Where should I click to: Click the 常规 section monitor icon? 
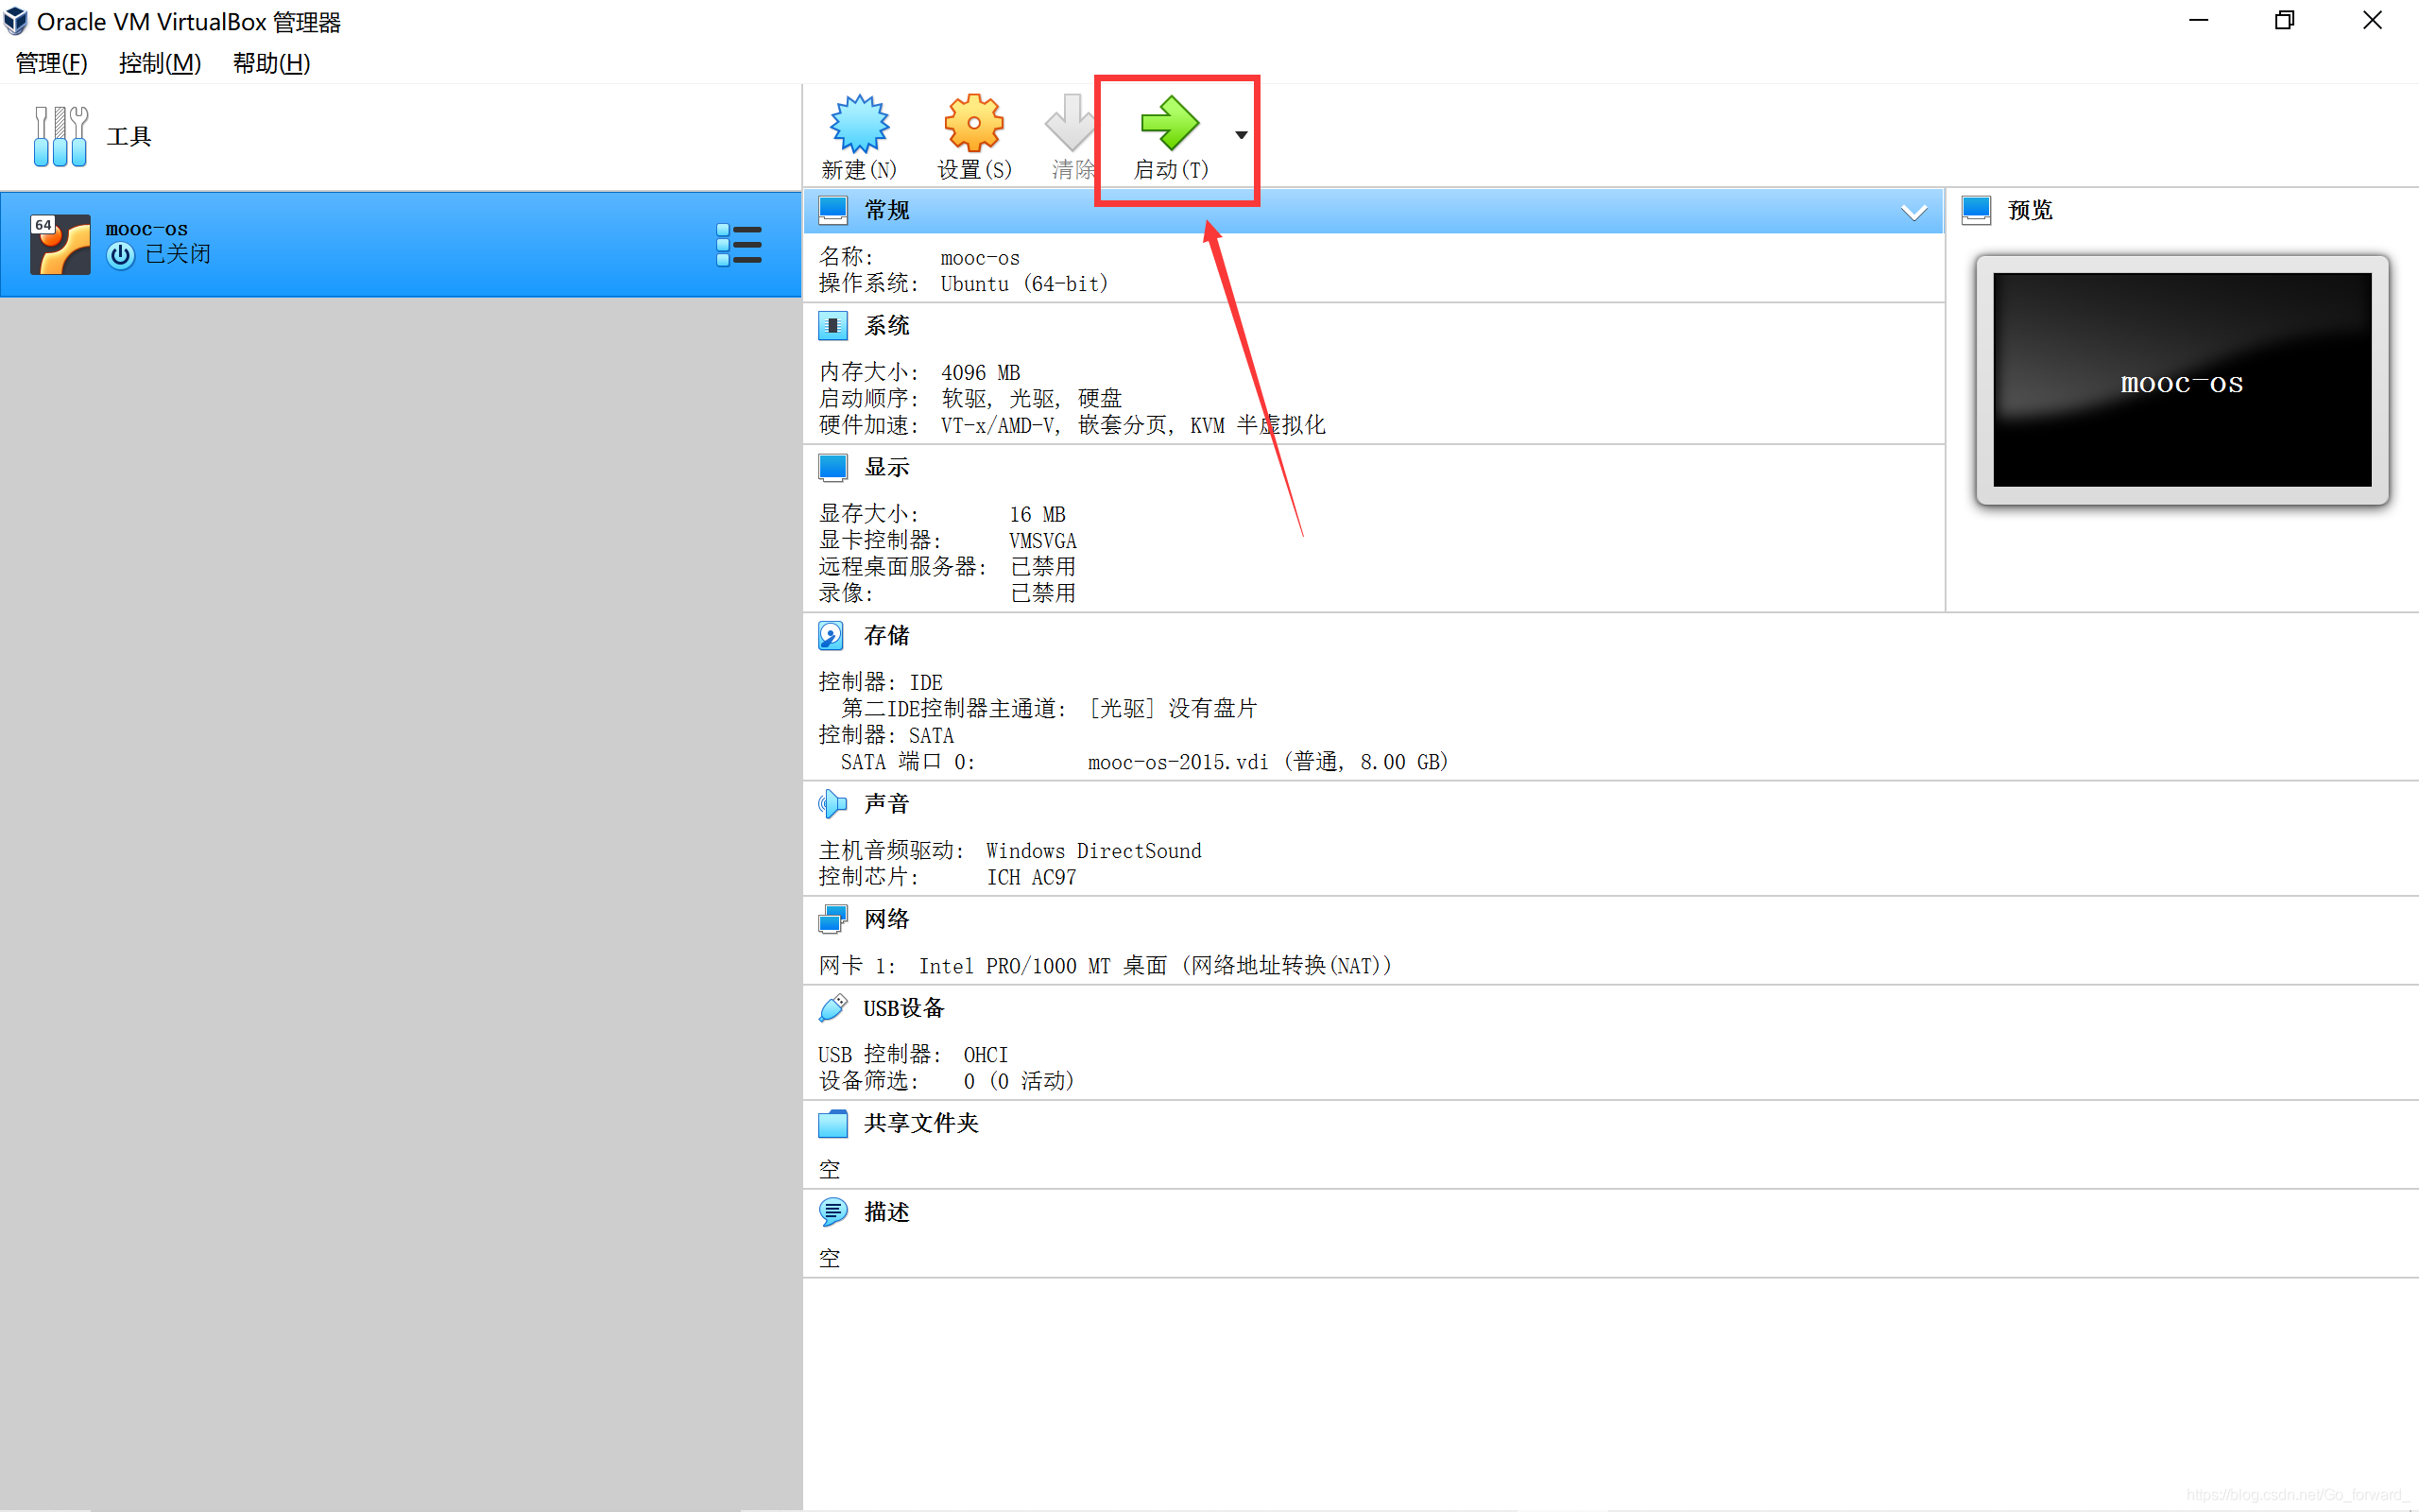click(x=832, y=210)
